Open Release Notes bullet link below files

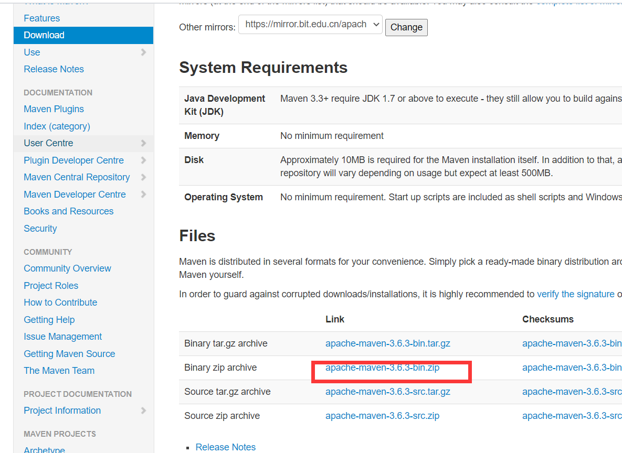(x=225, y=447)
